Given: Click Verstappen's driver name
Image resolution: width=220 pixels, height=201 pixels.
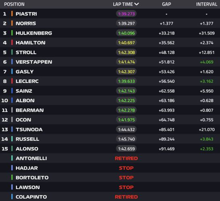Looking at the screenshot, I should pyautogui.click(x=34, y=62).
